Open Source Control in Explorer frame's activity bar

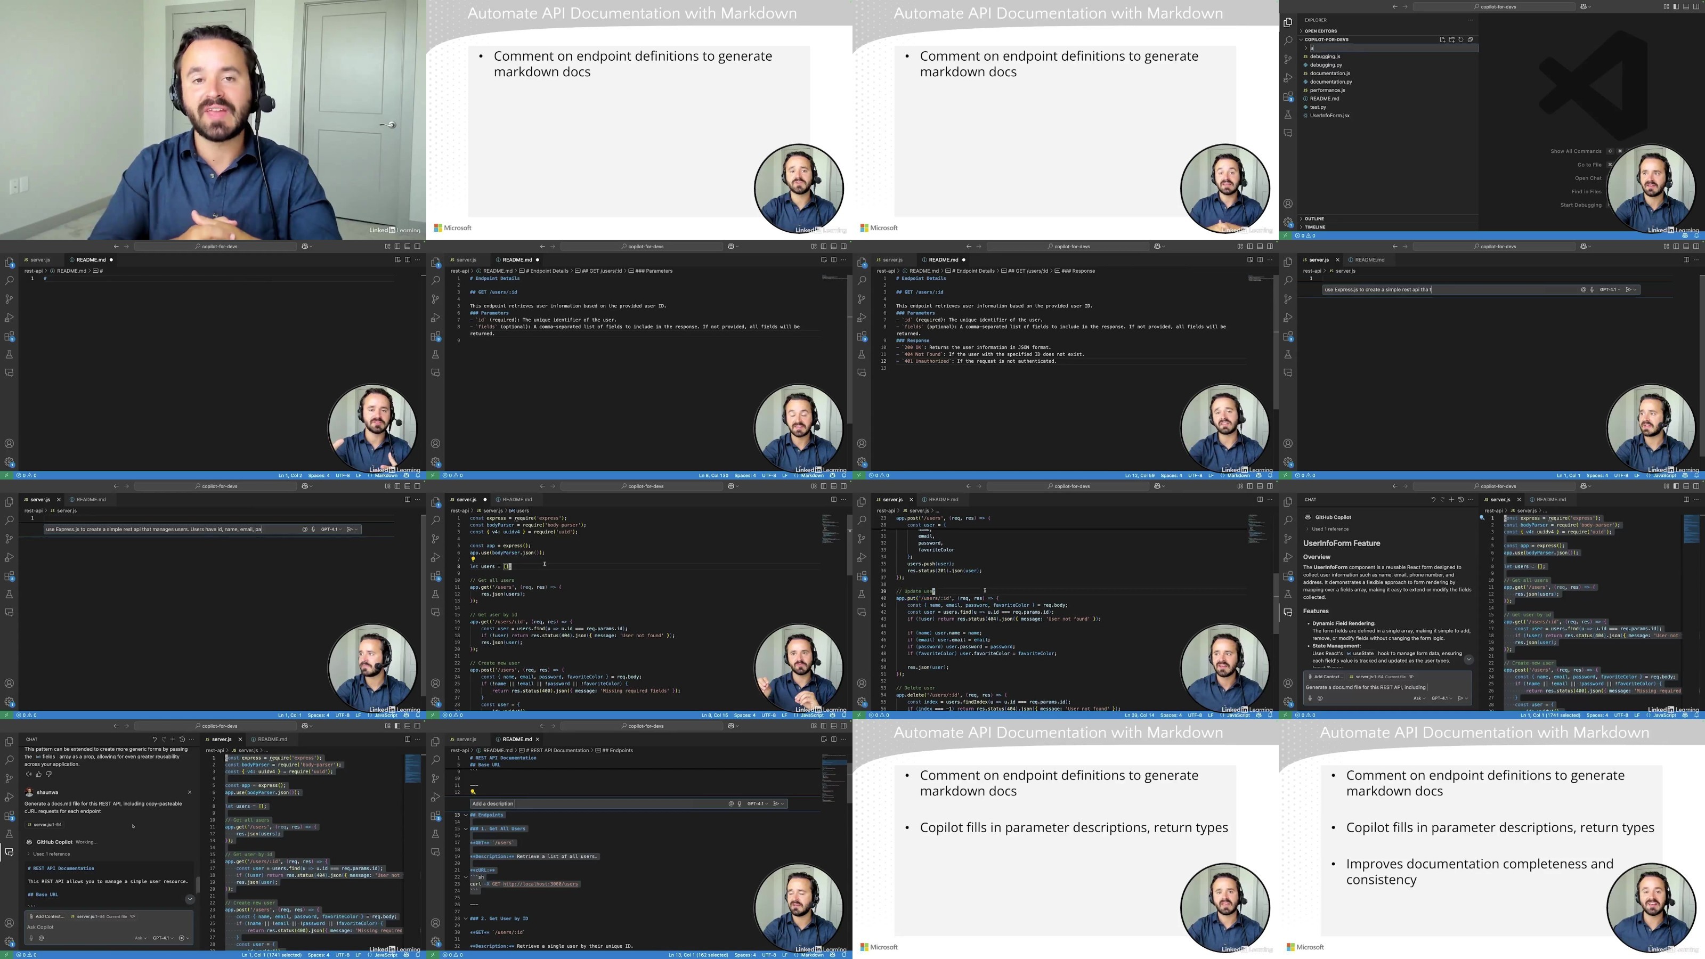click(1288, 60)
